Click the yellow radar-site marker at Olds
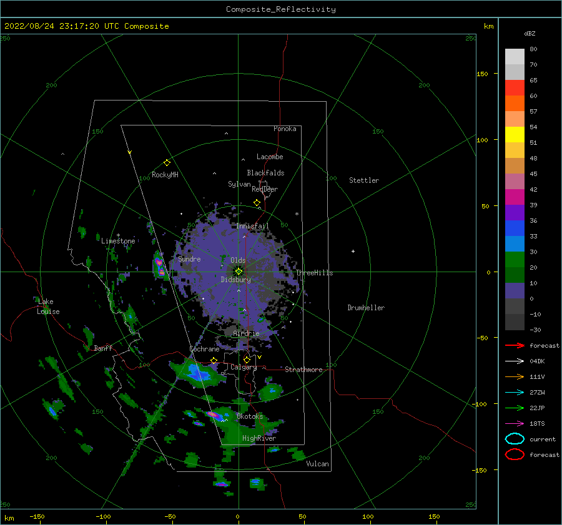The width and height of the screenshot is (562, 525). pos(239,272)
